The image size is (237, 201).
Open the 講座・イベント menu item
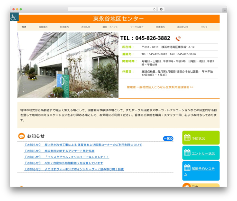pos(110,27)
